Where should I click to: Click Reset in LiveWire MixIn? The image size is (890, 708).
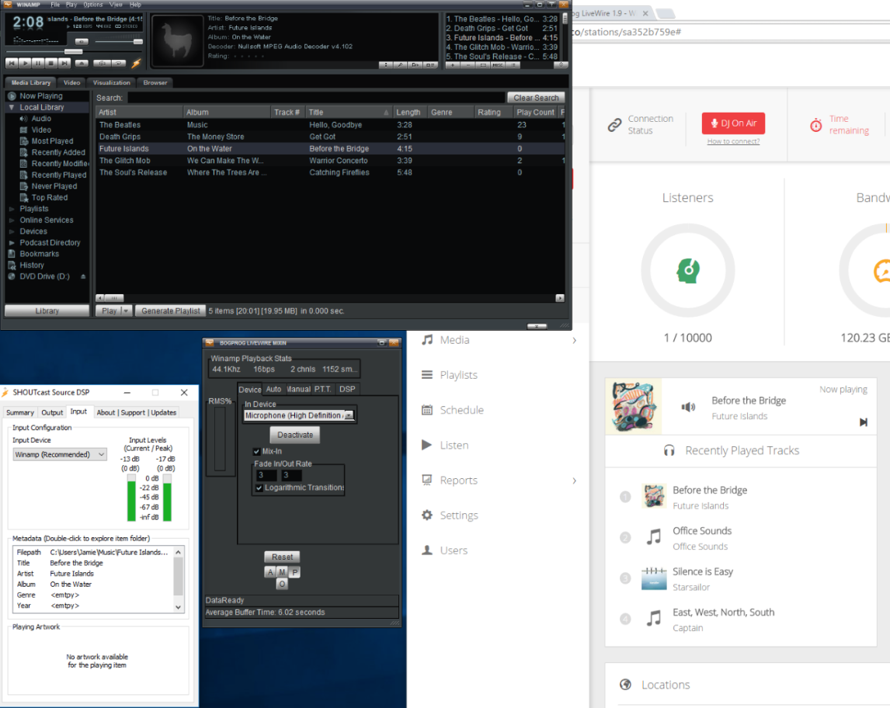tap(282, 557)
